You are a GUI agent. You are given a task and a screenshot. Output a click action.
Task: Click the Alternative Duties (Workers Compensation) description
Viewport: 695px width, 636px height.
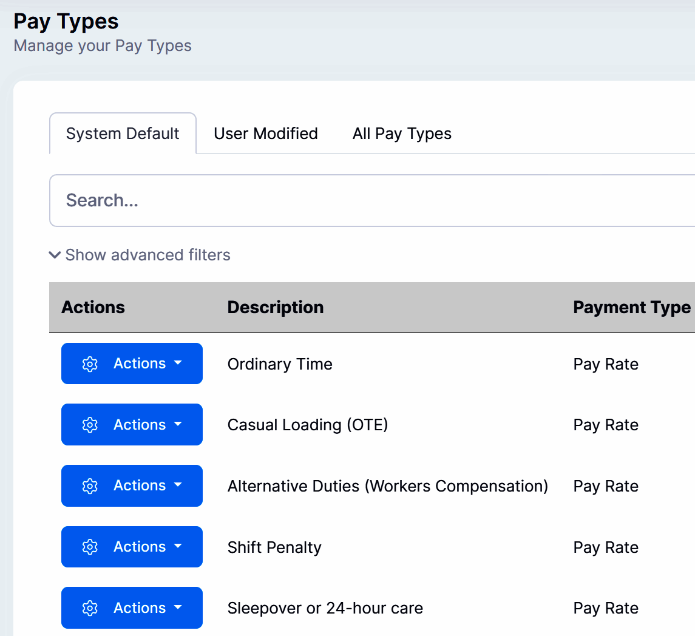tap(387, 486)
